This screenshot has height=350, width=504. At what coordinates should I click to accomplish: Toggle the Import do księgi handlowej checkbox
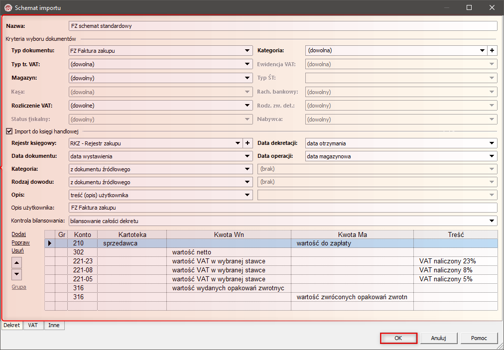coord(9,131)
